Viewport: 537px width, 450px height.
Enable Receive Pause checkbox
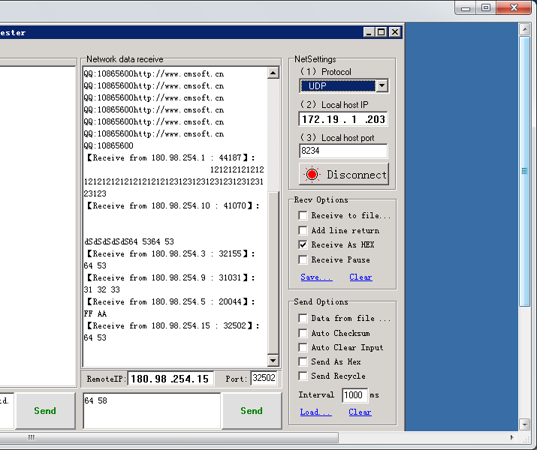[303, 259]
